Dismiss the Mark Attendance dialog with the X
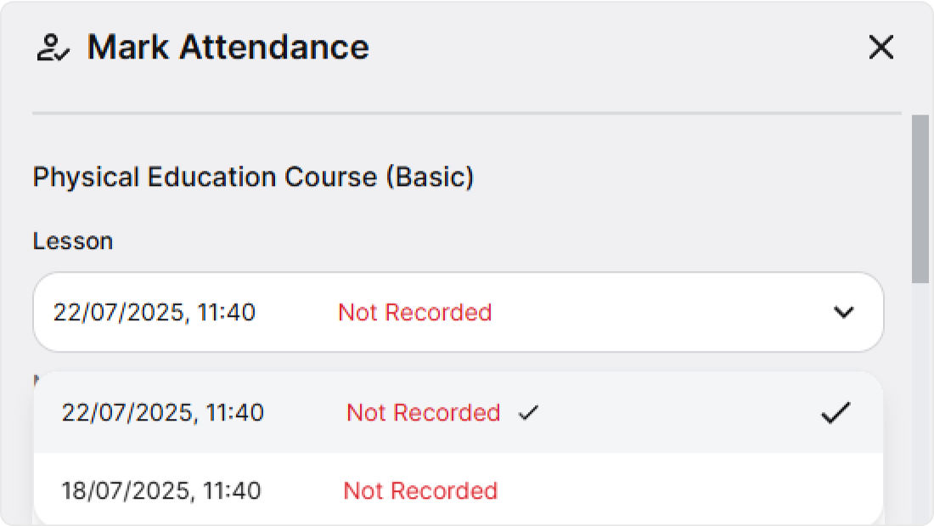This screenshot has width=934, height=526. click(881, 48)
